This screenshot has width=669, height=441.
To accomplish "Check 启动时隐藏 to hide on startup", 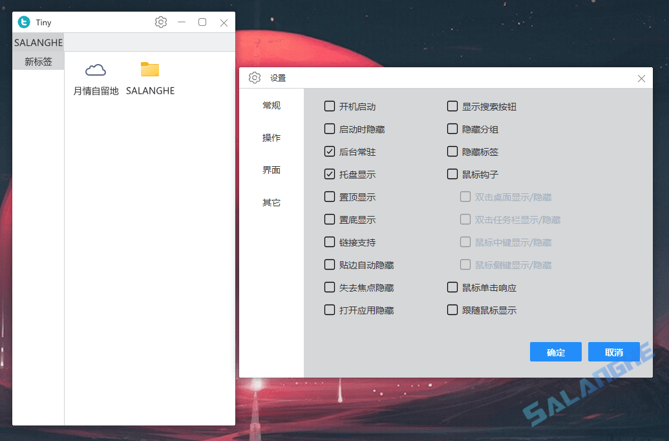I will click(330, 129).
